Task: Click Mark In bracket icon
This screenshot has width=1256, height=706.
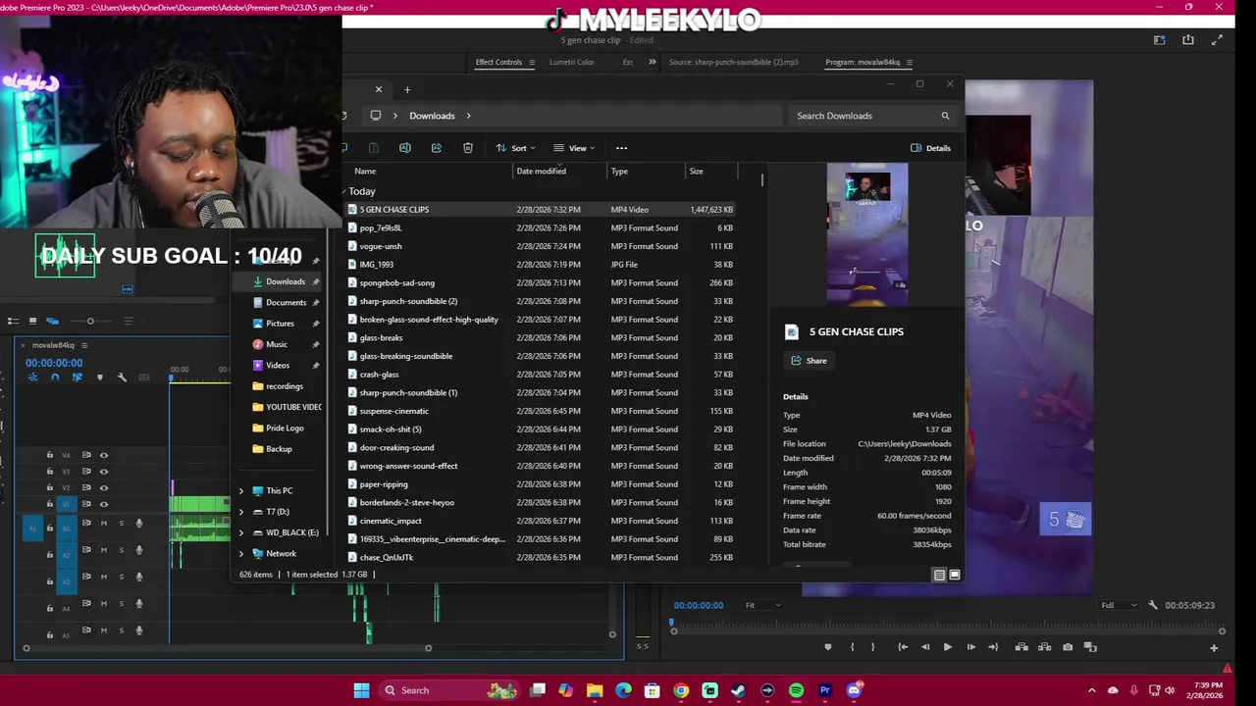Action: [x=852, y=647]
